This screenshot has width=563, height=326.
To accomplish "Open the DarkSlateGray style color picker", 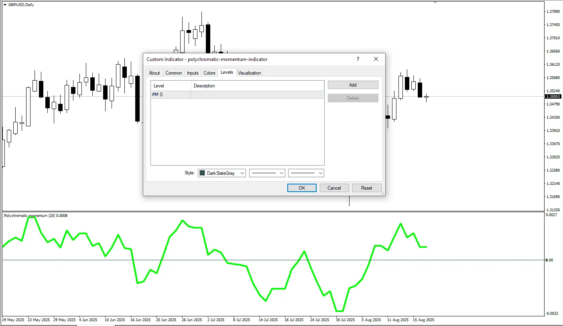I will tap(222, 173).
